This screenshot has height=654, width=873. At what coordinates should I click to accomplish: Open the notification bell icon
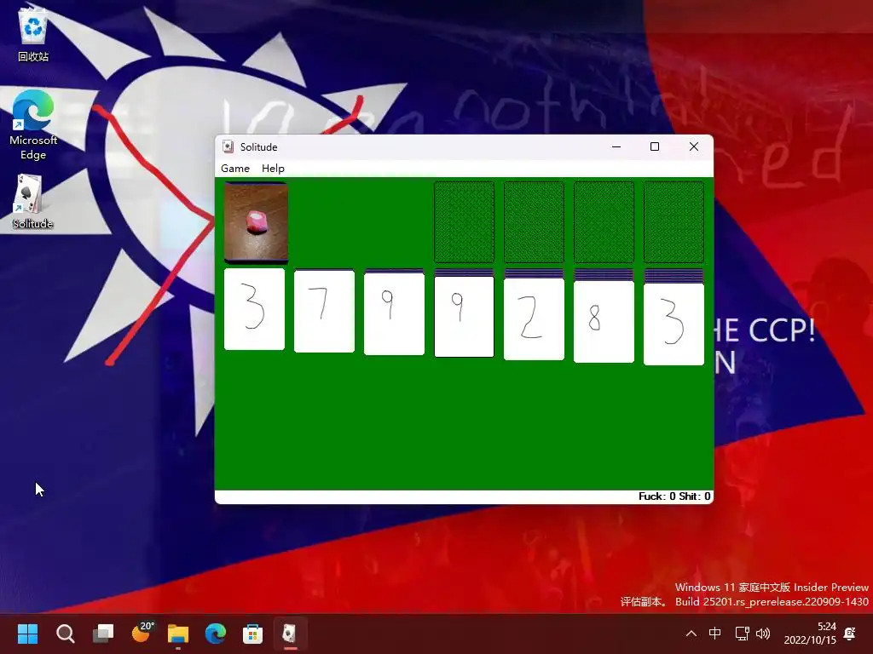850,634
